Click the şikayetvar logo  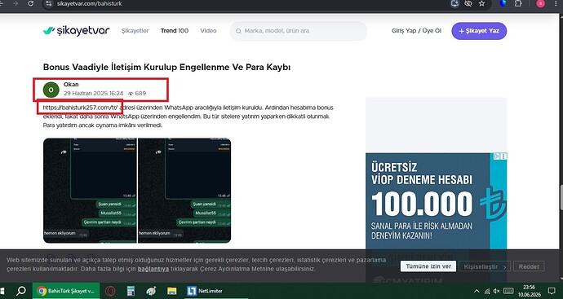point(76,31)
